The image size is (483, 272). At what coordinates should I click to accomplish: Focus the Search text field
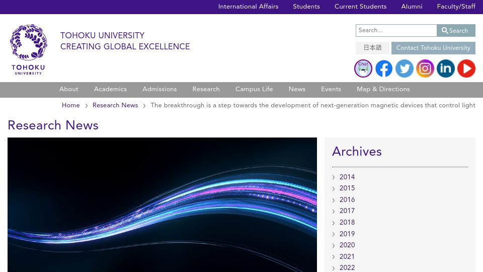[396, 31]
